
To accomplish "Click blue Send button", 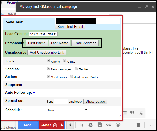I will click(x=28, y=125).
